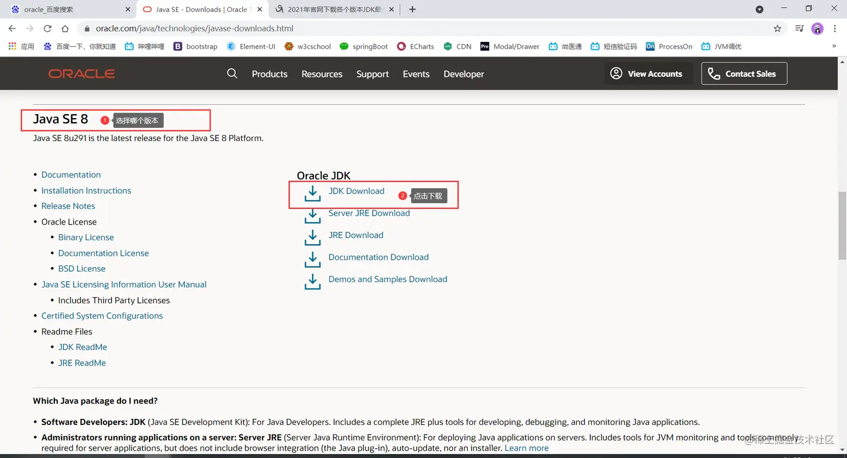Open the Products menu
Image resolution: width=847 pixels, height=458 pixels.
point(269,74)
